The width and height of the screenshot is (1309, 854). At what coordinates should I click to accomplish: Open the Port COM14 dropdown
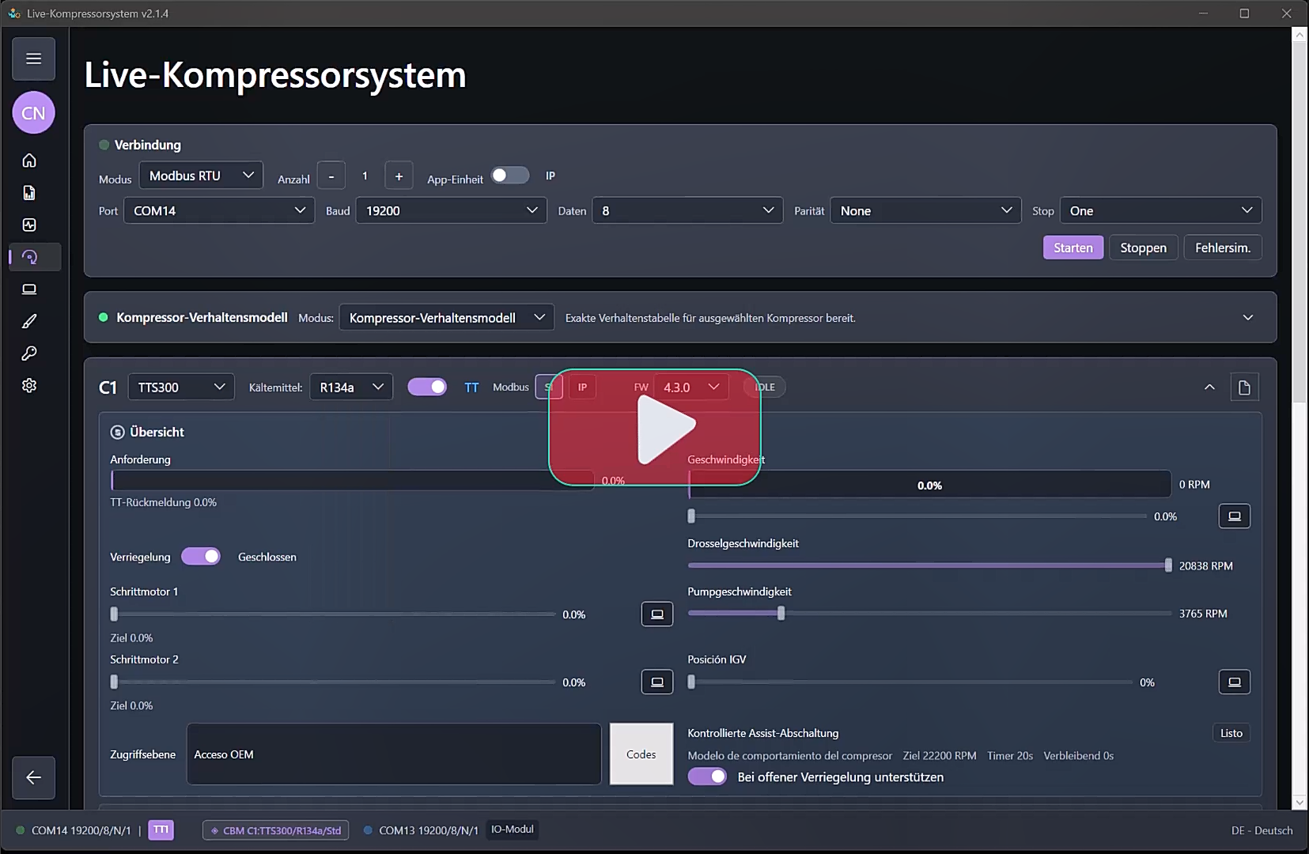(219, 211)
